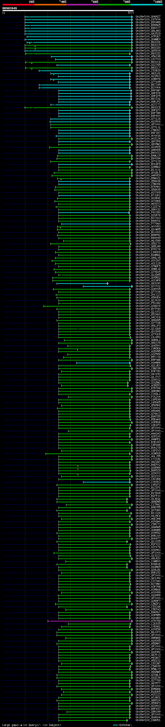165x727 pixels.
Task: Select the UniRef100_C6J450 label
Action: tap(148, 337)
